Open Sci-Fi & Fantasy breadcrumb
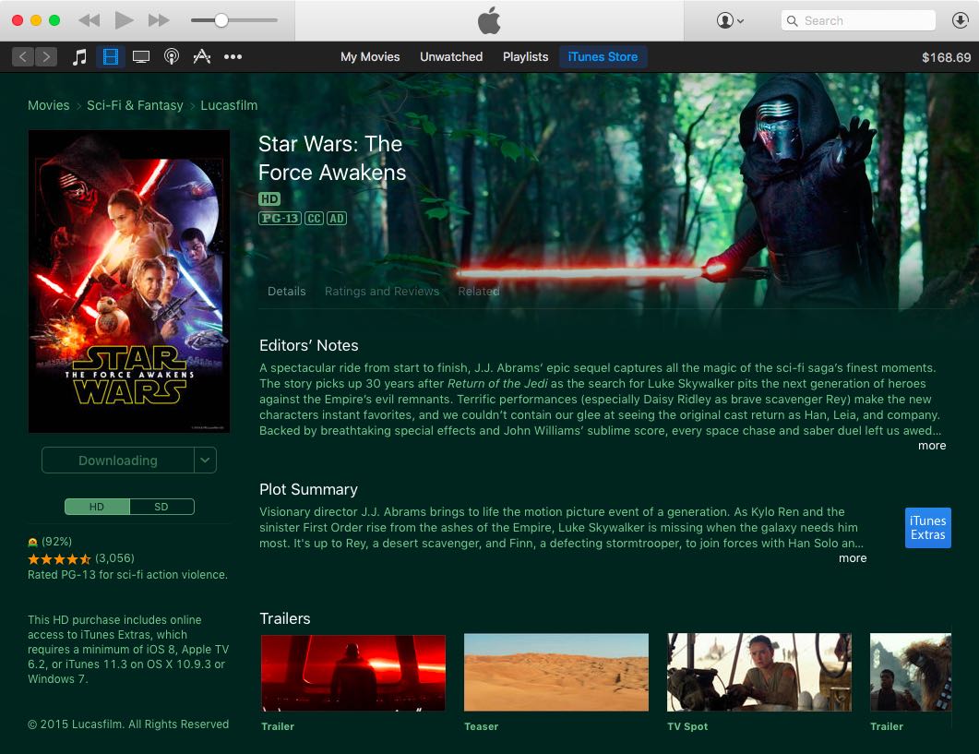 [135, 105]
